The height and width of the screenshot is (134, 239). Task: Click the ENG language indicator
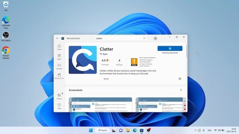click(209, 130)
